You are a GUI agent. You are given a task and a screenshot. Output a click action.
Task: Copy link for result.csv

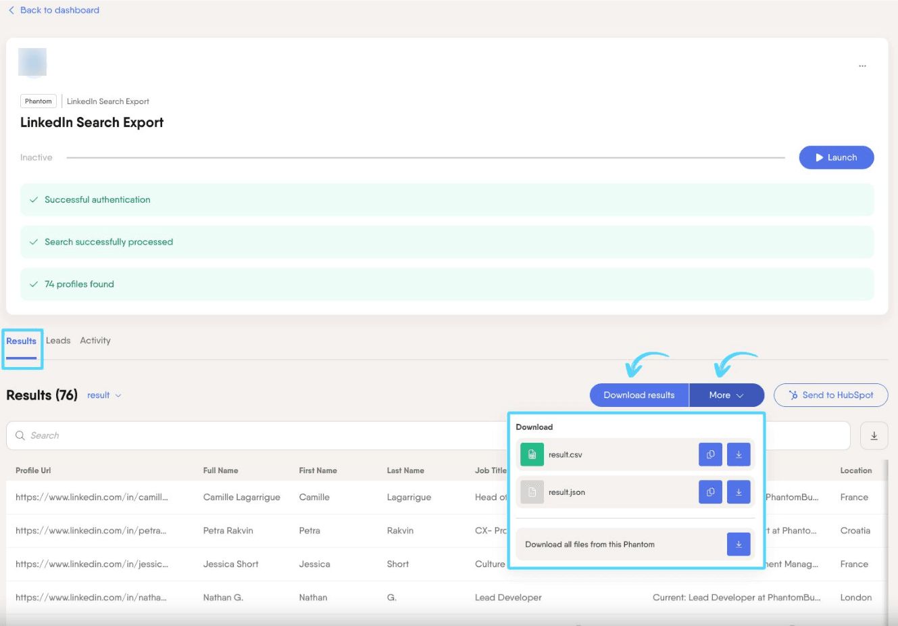pos(710,455)
